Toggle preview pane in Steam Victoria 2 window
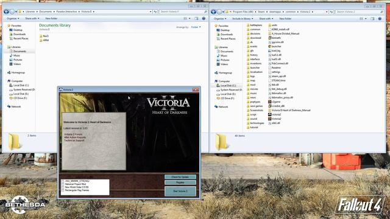390x219 pixels. pyautogui.click(x=372, y=19)
